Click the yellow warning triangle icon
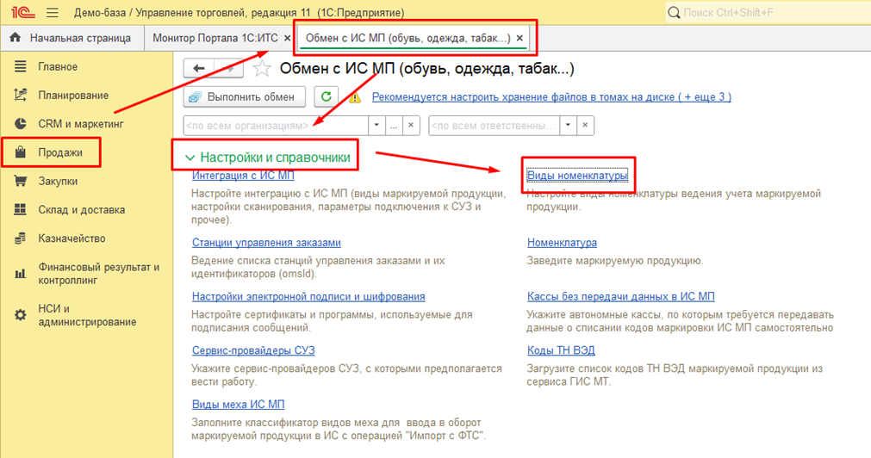871x458 pixels. pyautogui.click(x=355, y=97)
